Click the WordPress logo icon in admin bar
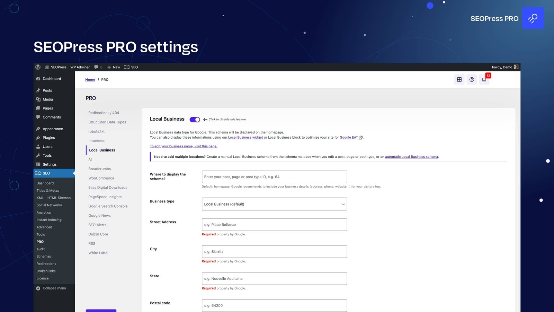The height and width of the screenshot is (312, 554). tap(38, 67)
